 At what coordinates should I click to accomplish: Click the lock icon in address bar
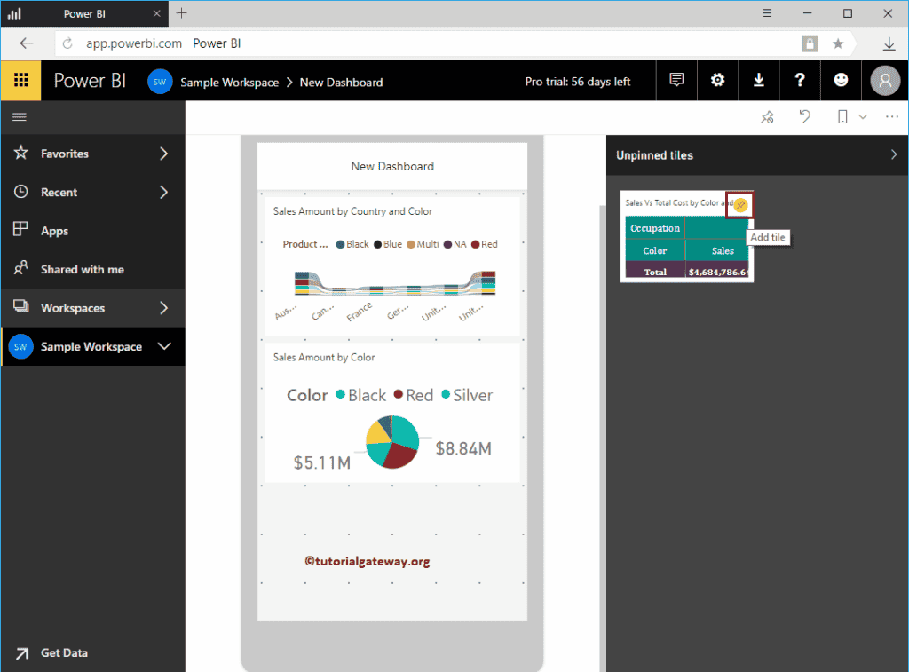point(810,43)
